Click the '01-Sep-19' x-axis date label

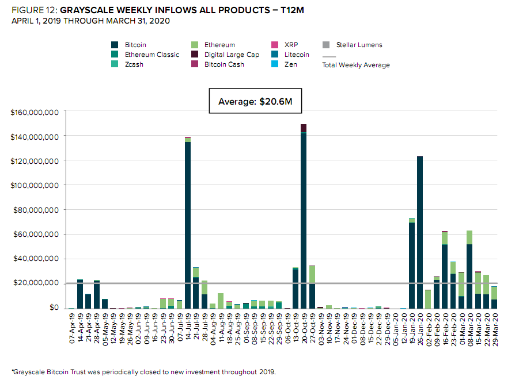[245, 329]
